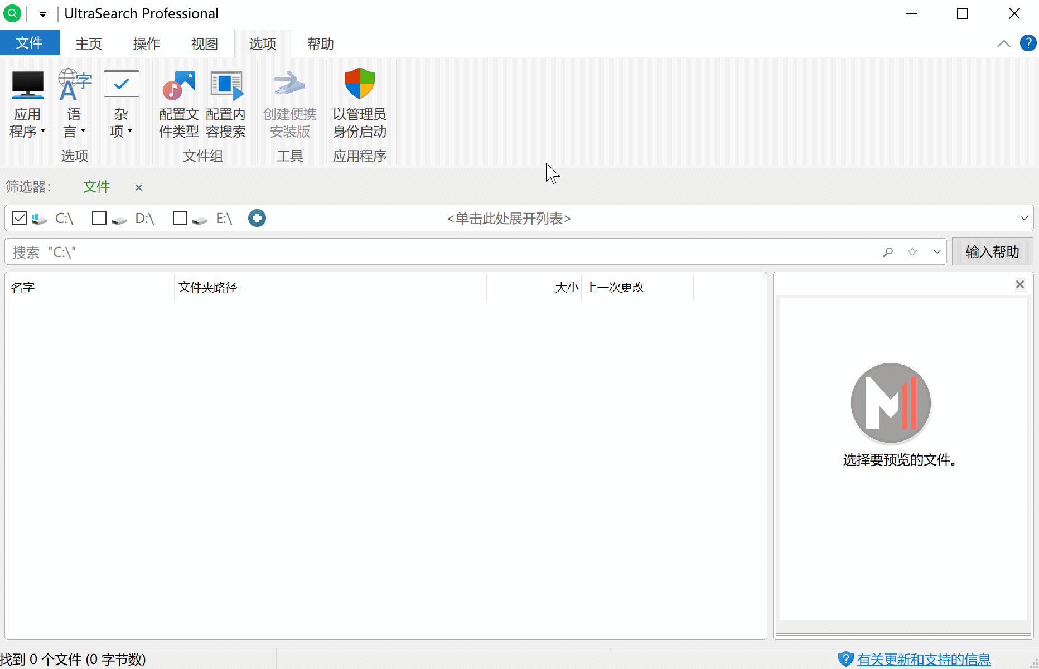Add a new drive with the green plus

[257, 218]
